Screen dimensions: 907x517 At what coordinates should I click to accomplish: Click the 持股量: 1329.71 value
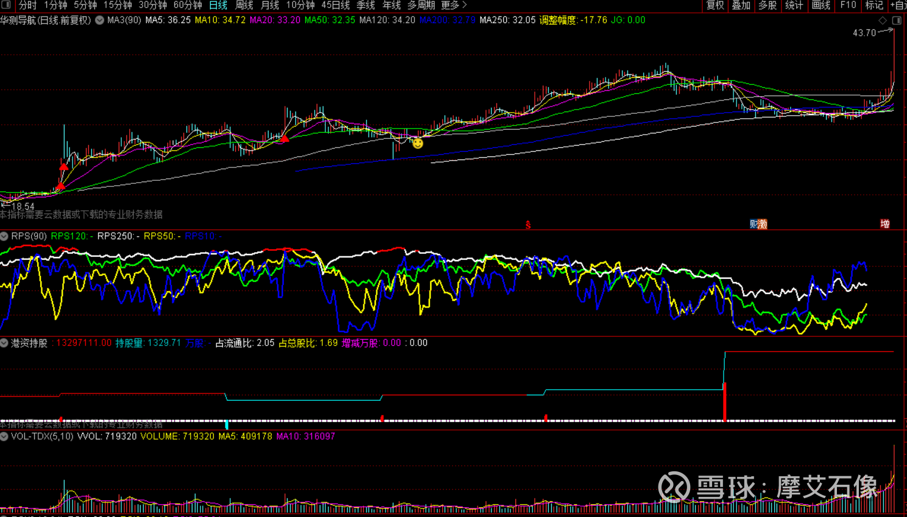(x=149, y=343)
